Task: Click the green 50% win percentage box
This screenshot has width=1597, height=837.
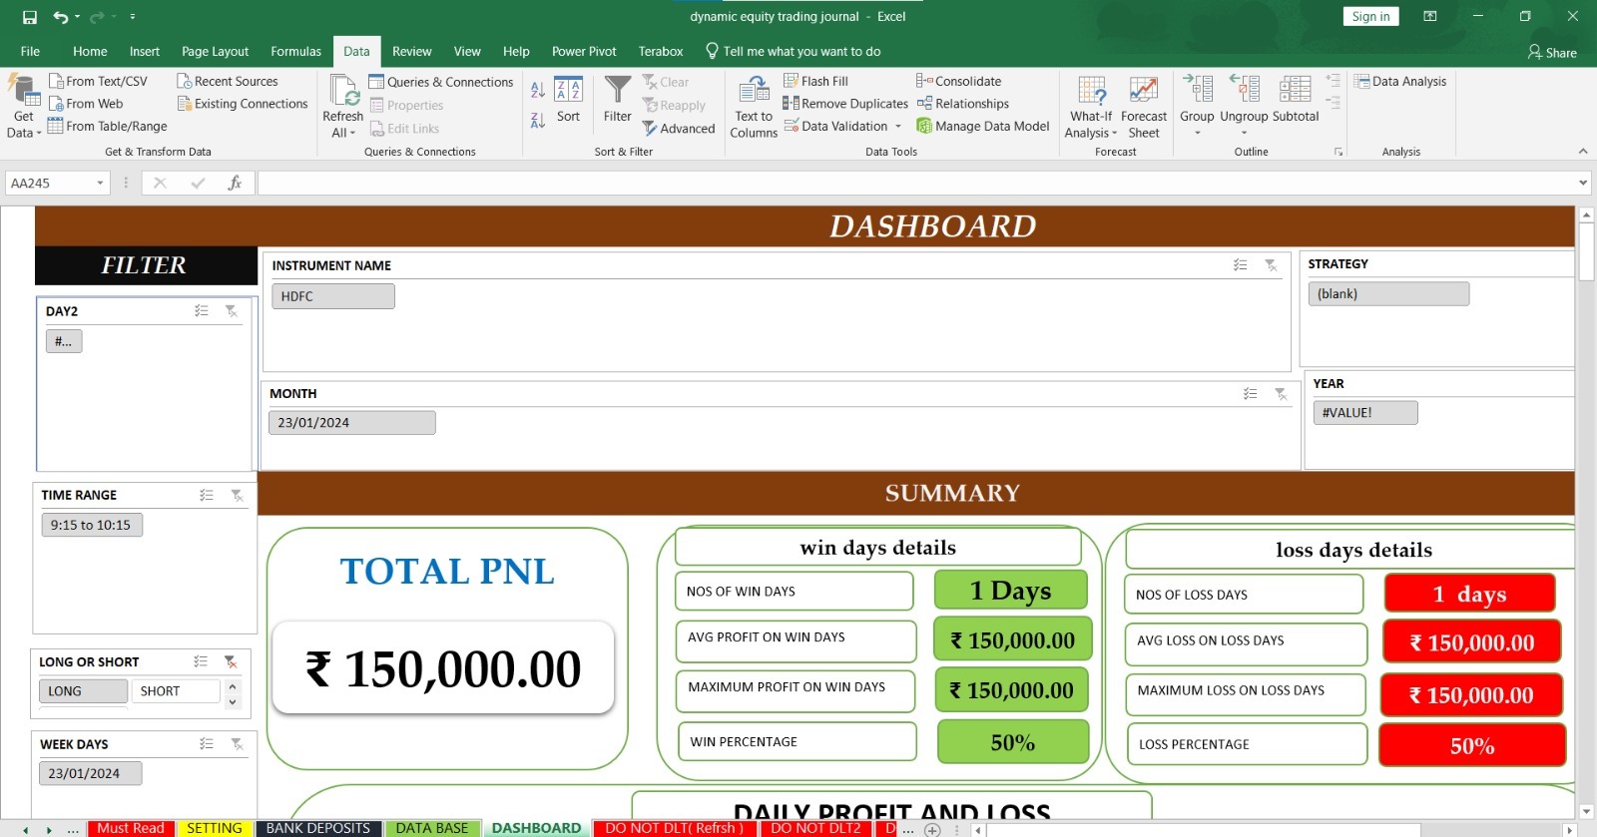Action: (1012, 742)
